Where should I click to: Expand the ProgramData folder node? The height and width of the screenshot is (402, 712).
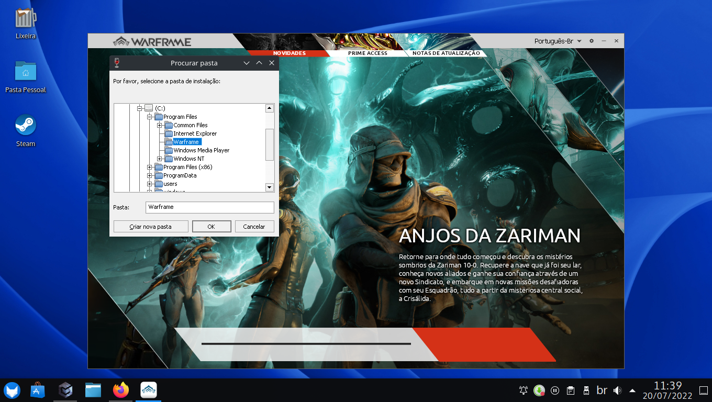150,175
